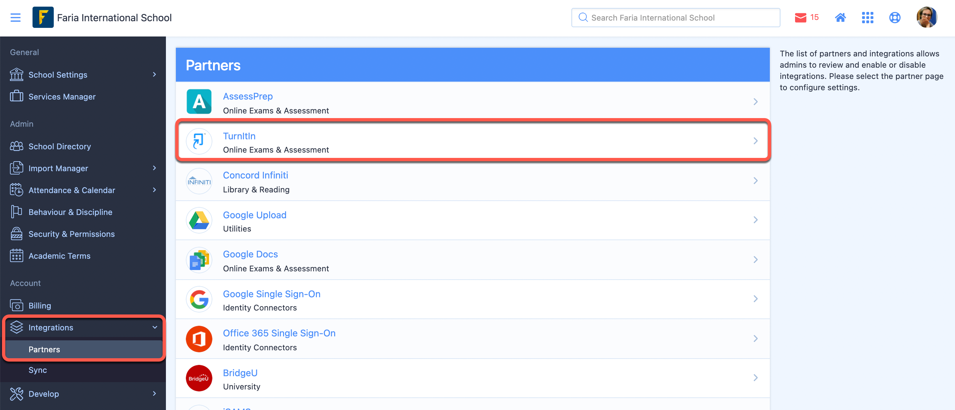Click the Office 365 logo icon
This screenshot has width=955, height=410.
tap(199, 339)
